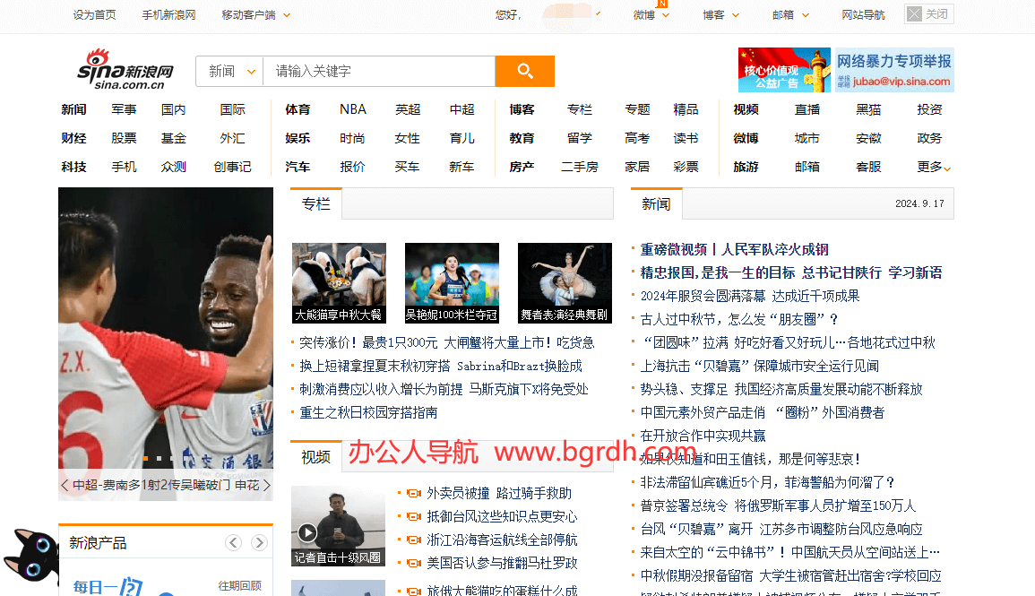Click video icon beside 外卖员被撞 headline
This screenshot has width=1035, height=596.
point(413,493)
